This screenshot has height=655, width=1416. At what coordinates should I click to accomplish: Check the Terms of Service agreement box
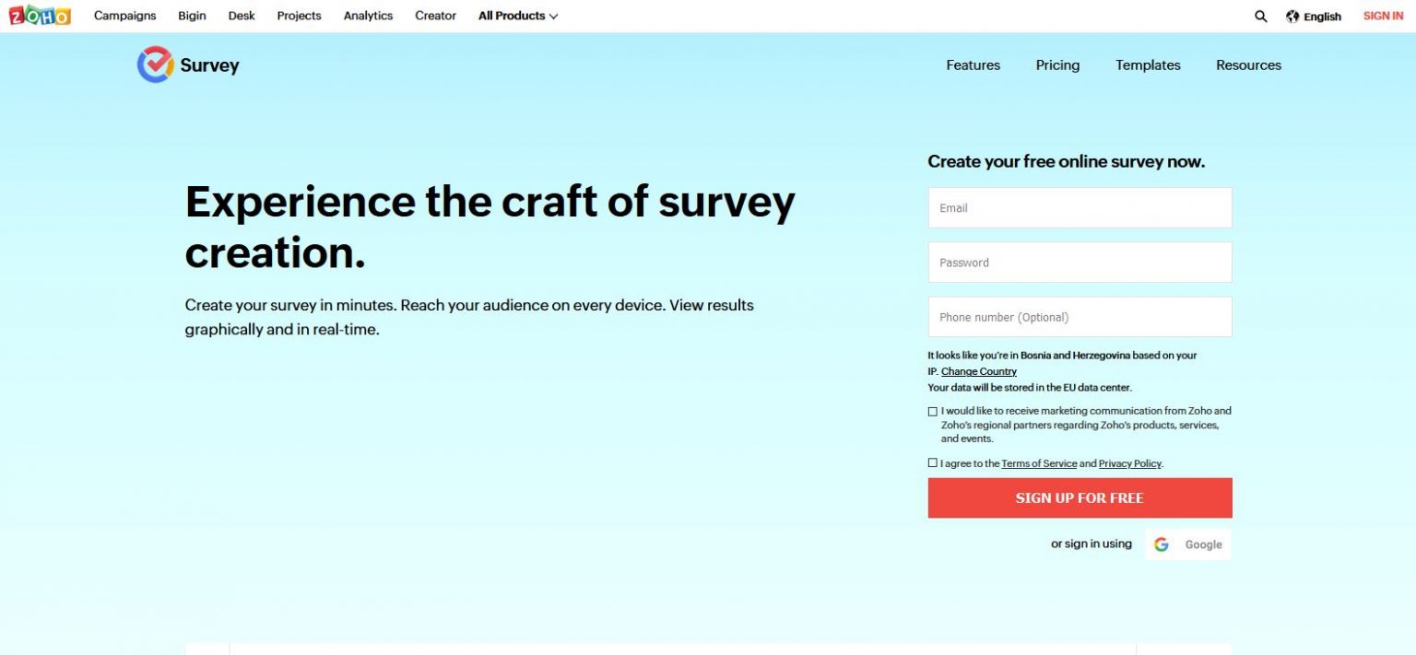(x=932, y=462)
